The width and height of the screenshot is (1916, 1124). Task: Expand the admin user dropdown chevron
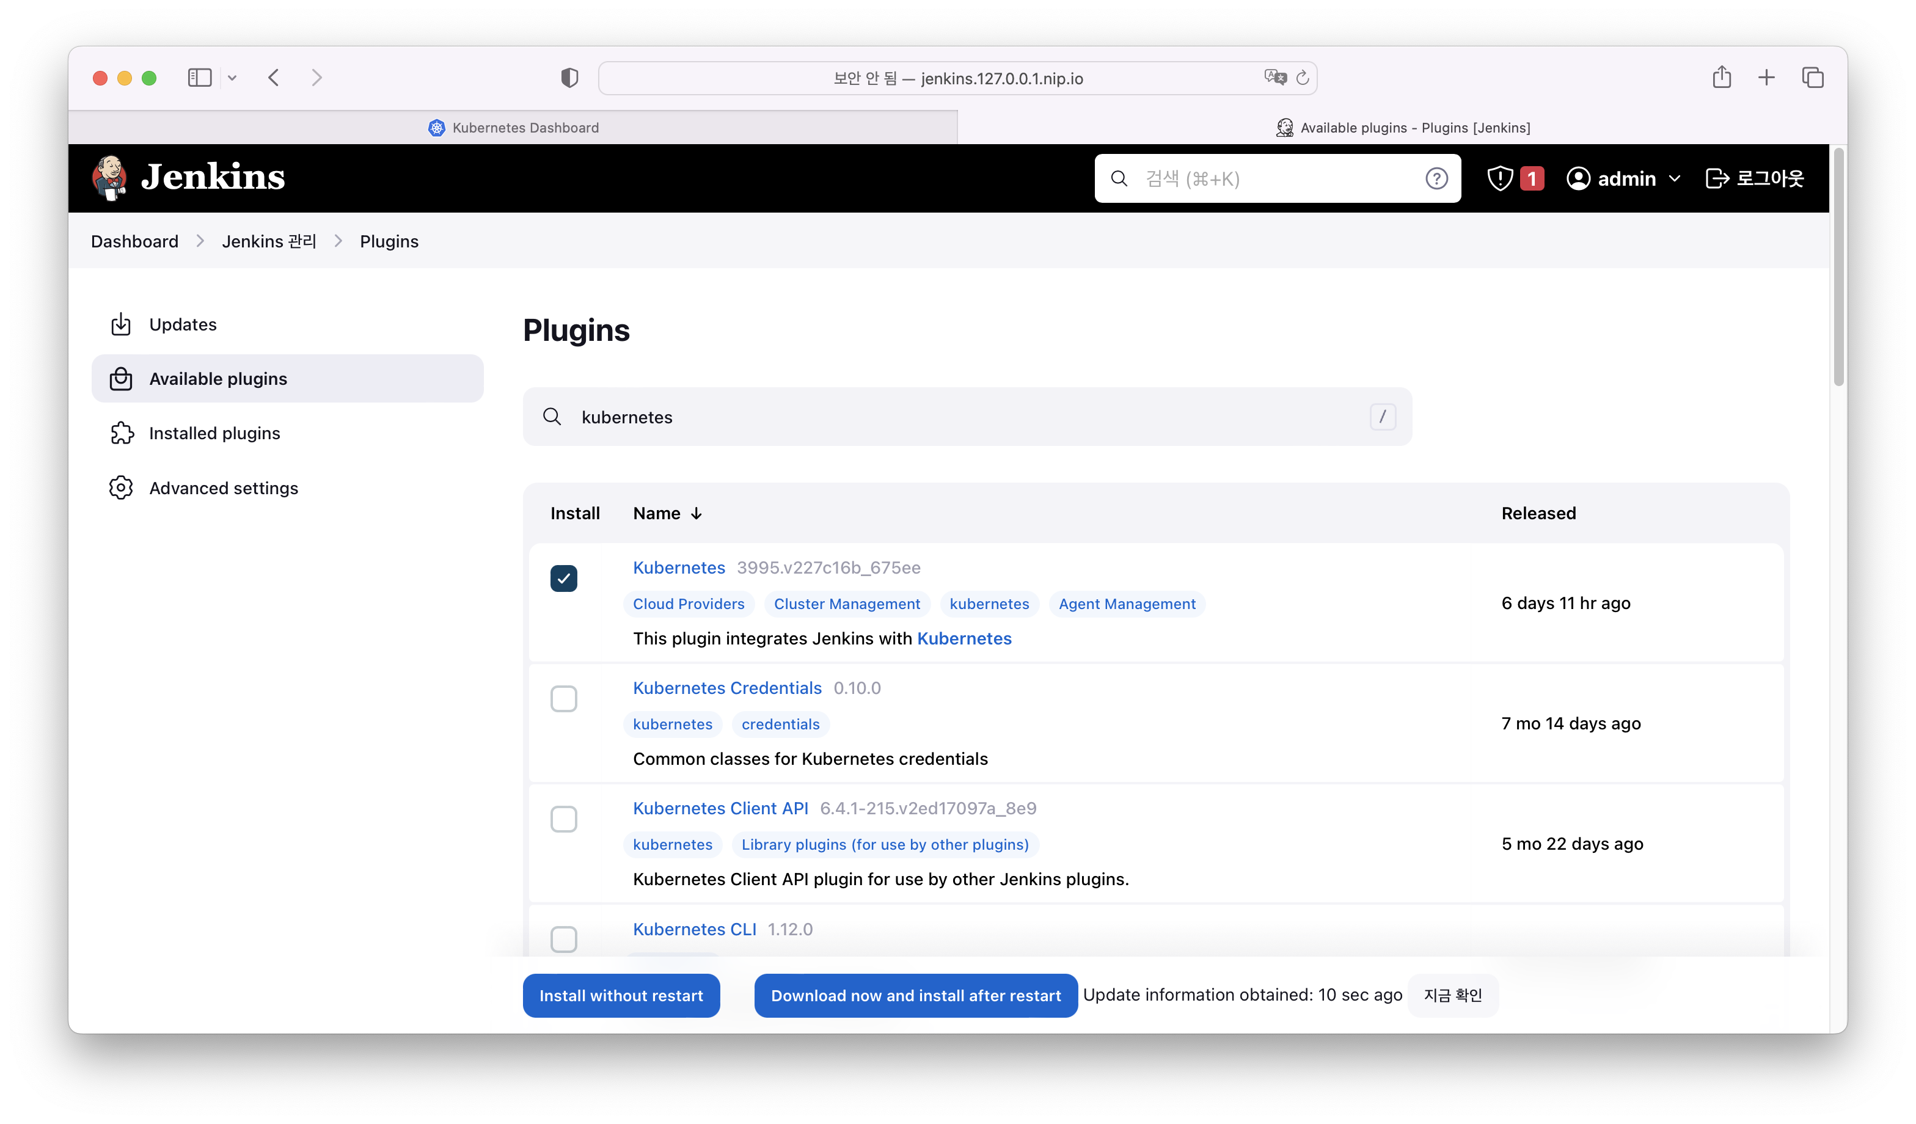1674,178
